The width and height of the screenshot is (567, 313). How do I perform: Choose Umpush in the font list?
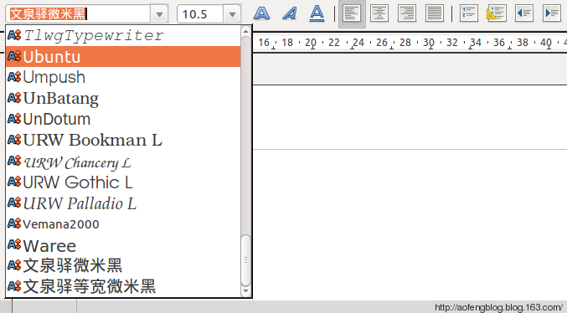click(123, 77)
